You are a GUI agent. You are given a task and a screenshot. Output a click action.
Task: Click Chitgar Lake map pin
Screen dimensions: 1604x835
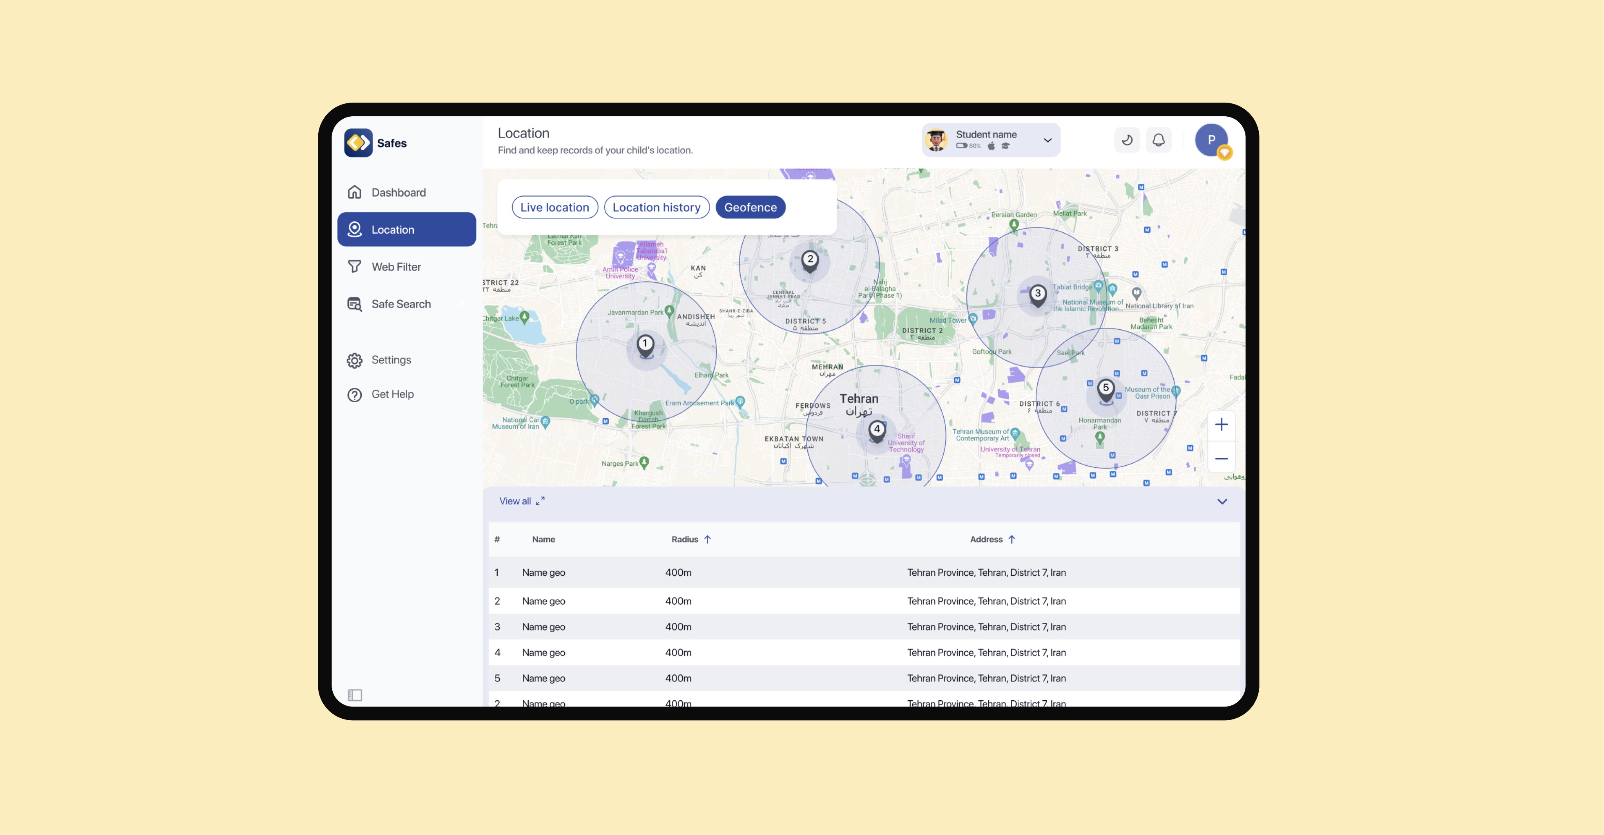coord(524,318)
